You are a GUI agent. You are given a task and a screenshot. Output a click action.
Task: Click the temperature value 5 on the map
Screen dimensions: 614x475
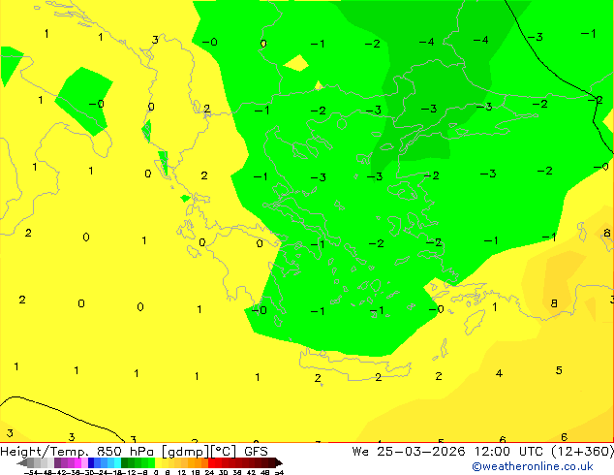click(x=559, y=370)
